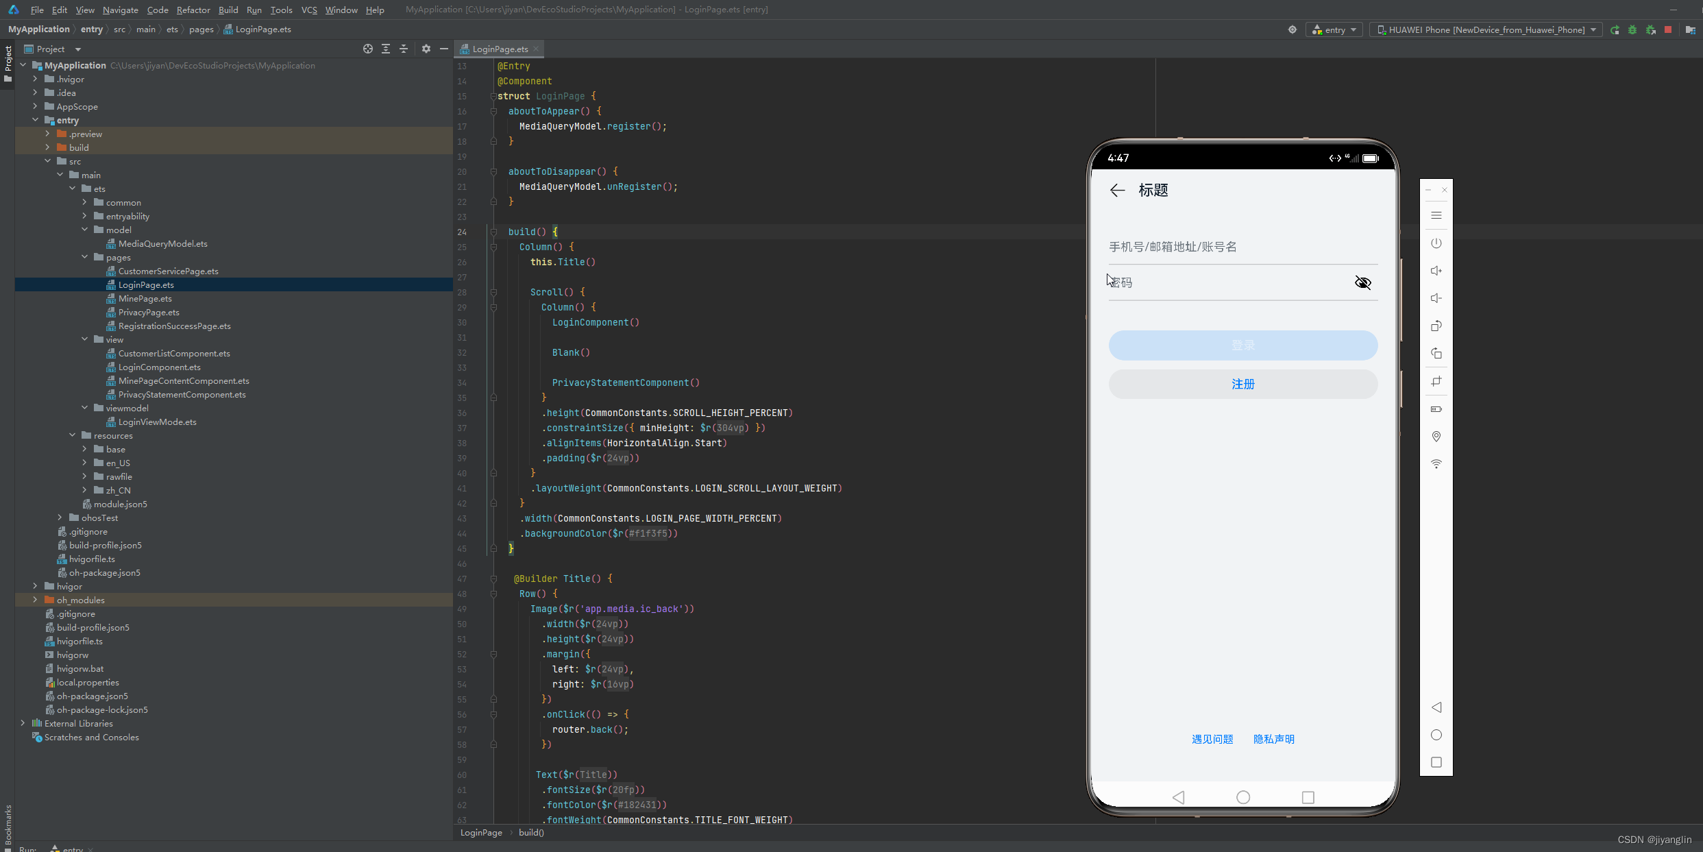
Task: Take emulator screenshot with crop icon
Action: point(1436,381)
